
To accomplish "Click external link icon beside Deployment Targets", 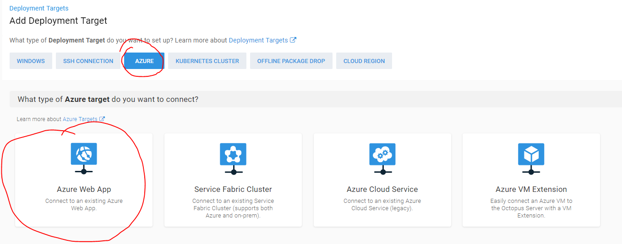I will [x=293, y=40].
